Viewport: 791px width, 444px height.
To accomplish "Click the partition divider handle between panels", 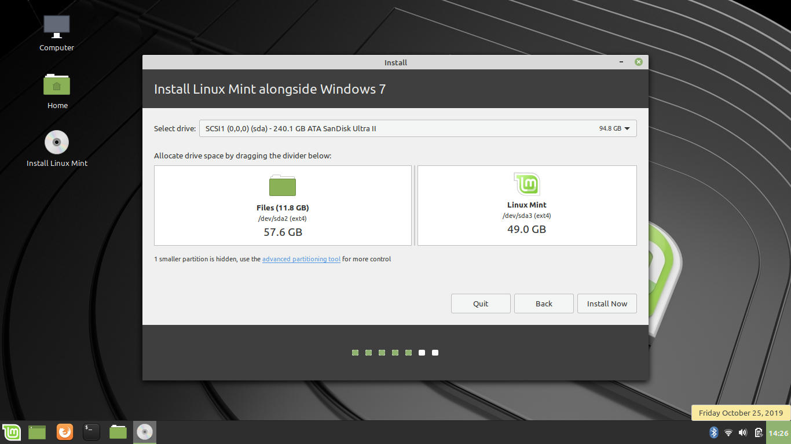I will point(415,205).
